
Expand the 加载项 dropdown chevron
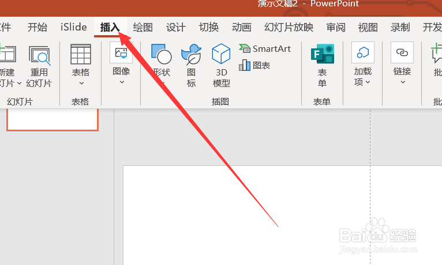pyautogui.click(x=368, y=82)
